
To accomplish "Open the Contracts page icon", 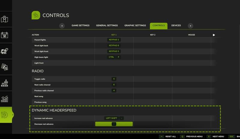I will [x=4, y=67].
